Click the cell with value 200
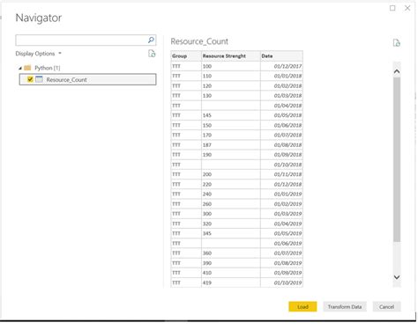This screenshot has width=418, height=330. coord(231,174)
